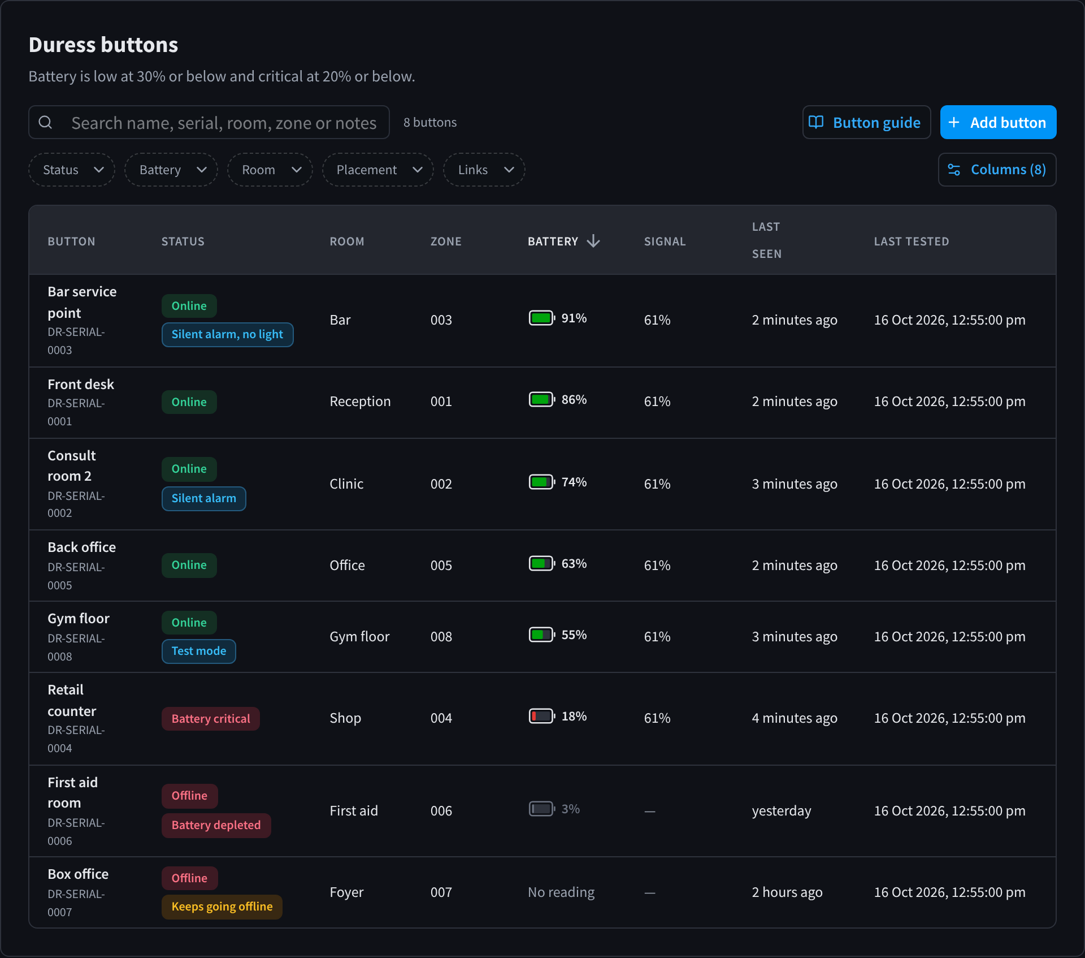This screenshot has height=958, width=1085.
Task: Sort by the Zone column header
Action: point(446,241)
